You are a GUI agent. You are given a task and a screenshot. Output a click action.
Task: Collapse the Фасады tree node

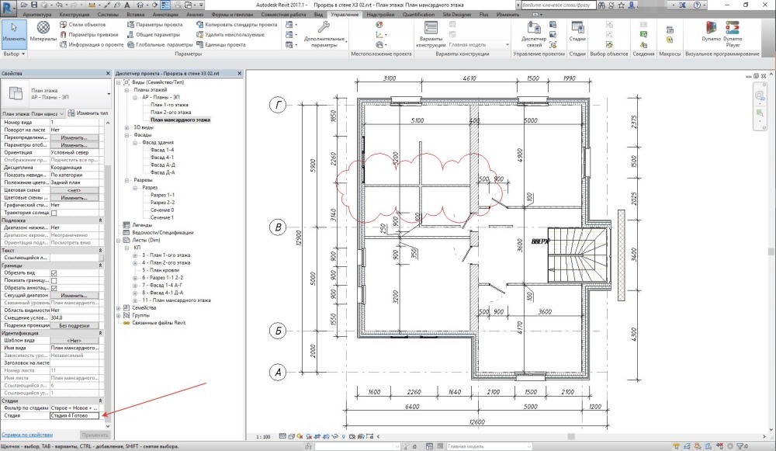(x=126, y=134)
